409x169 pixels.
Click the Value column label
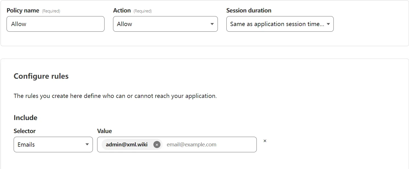click(x=105, y=131)
